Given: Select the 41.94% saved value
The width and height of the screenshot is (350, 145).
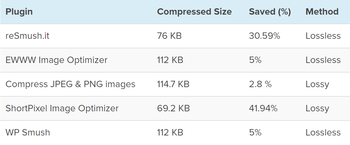Looking at the screenshot, I should click(263, 108).
